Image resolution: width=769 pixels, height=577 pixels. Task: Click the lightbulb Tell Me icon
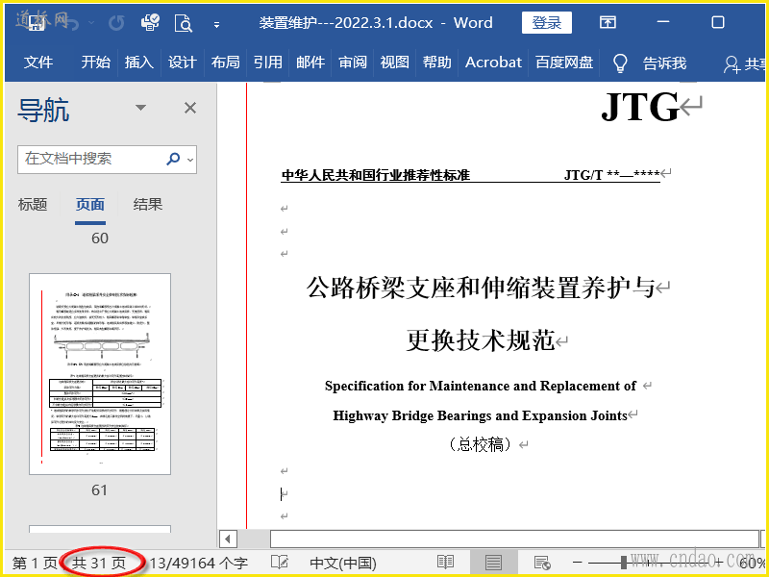pyautogui.click(x=620, y=63)
